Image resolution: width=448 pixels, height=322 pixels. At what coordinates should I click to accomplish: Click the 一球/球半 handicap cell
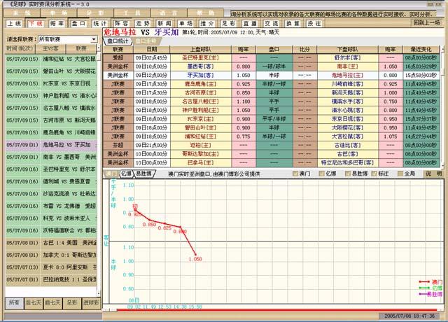pos(274,66)
